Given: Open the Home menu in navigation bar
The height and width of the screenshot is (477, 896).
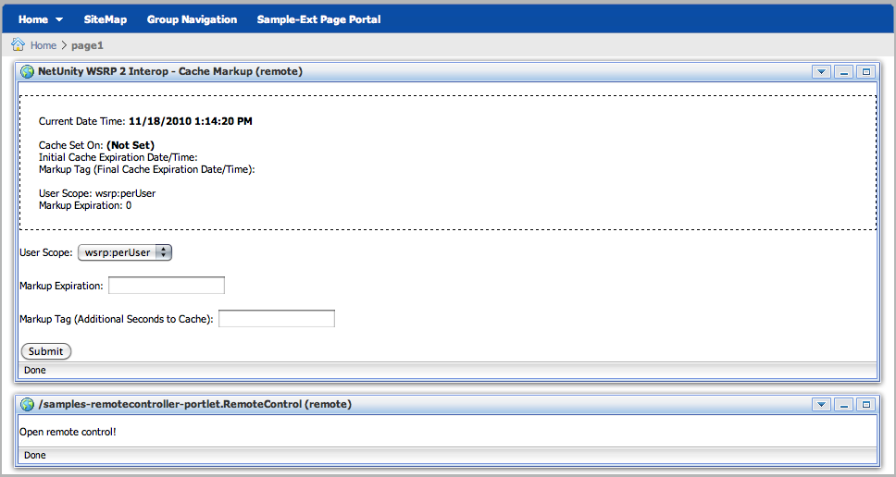Looking at the screenshot, I should pos(41,19).
